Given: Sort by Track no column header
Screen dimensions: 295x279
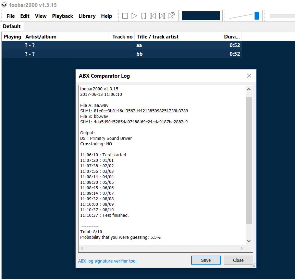Looking at the screenshot, I should click(x=122, y=37).
